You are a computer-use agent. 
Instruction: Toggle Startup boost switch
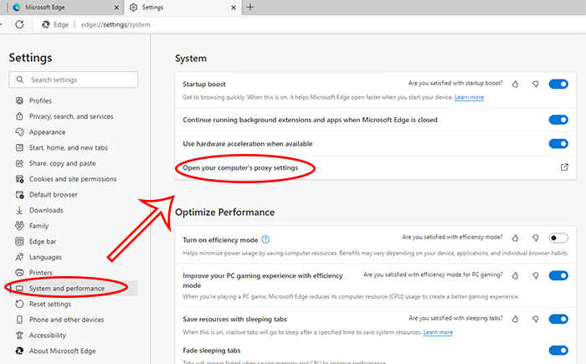558,84
